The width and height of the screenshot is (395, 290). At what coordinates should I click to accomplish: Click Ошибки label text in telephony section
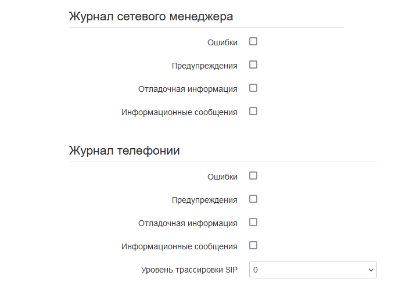(x=222, y=177)
